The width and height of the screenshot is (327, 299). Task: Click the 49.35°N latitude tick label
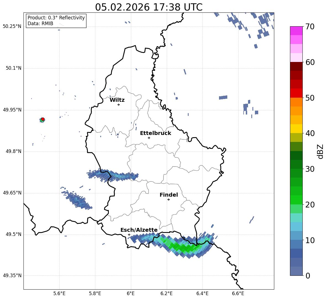12,275
